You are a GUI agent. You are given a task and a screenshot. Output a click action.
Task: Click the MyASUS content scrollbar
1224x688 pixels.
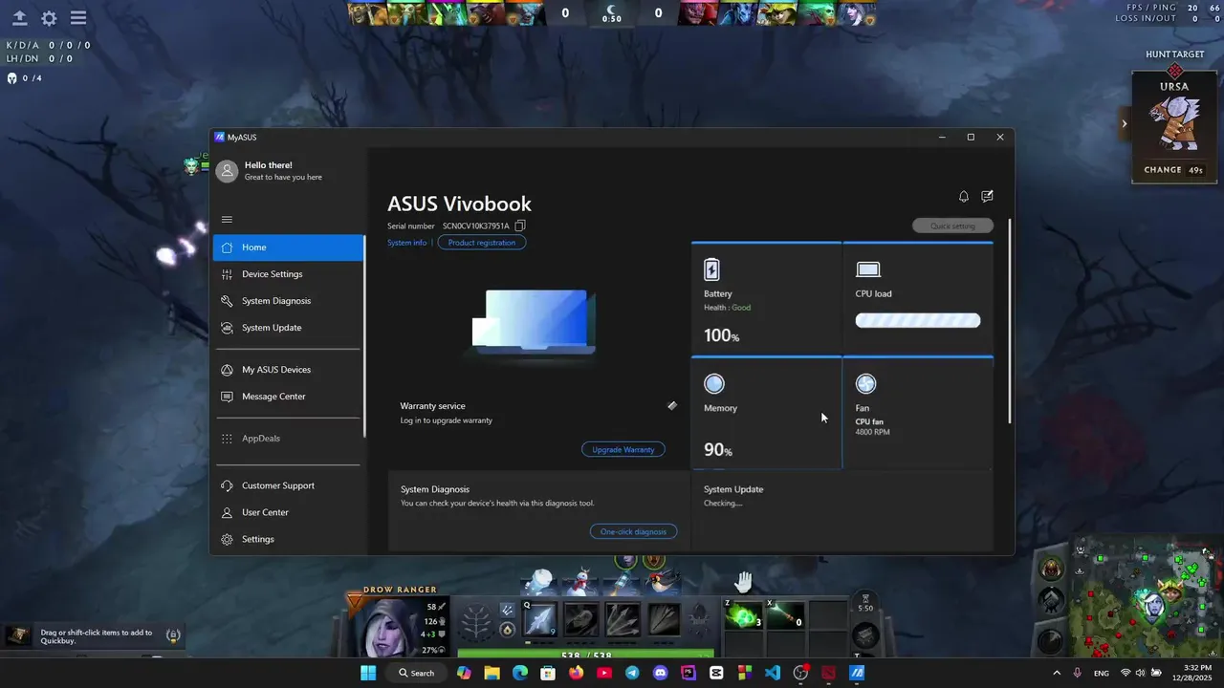click(x=1010, y=322)
